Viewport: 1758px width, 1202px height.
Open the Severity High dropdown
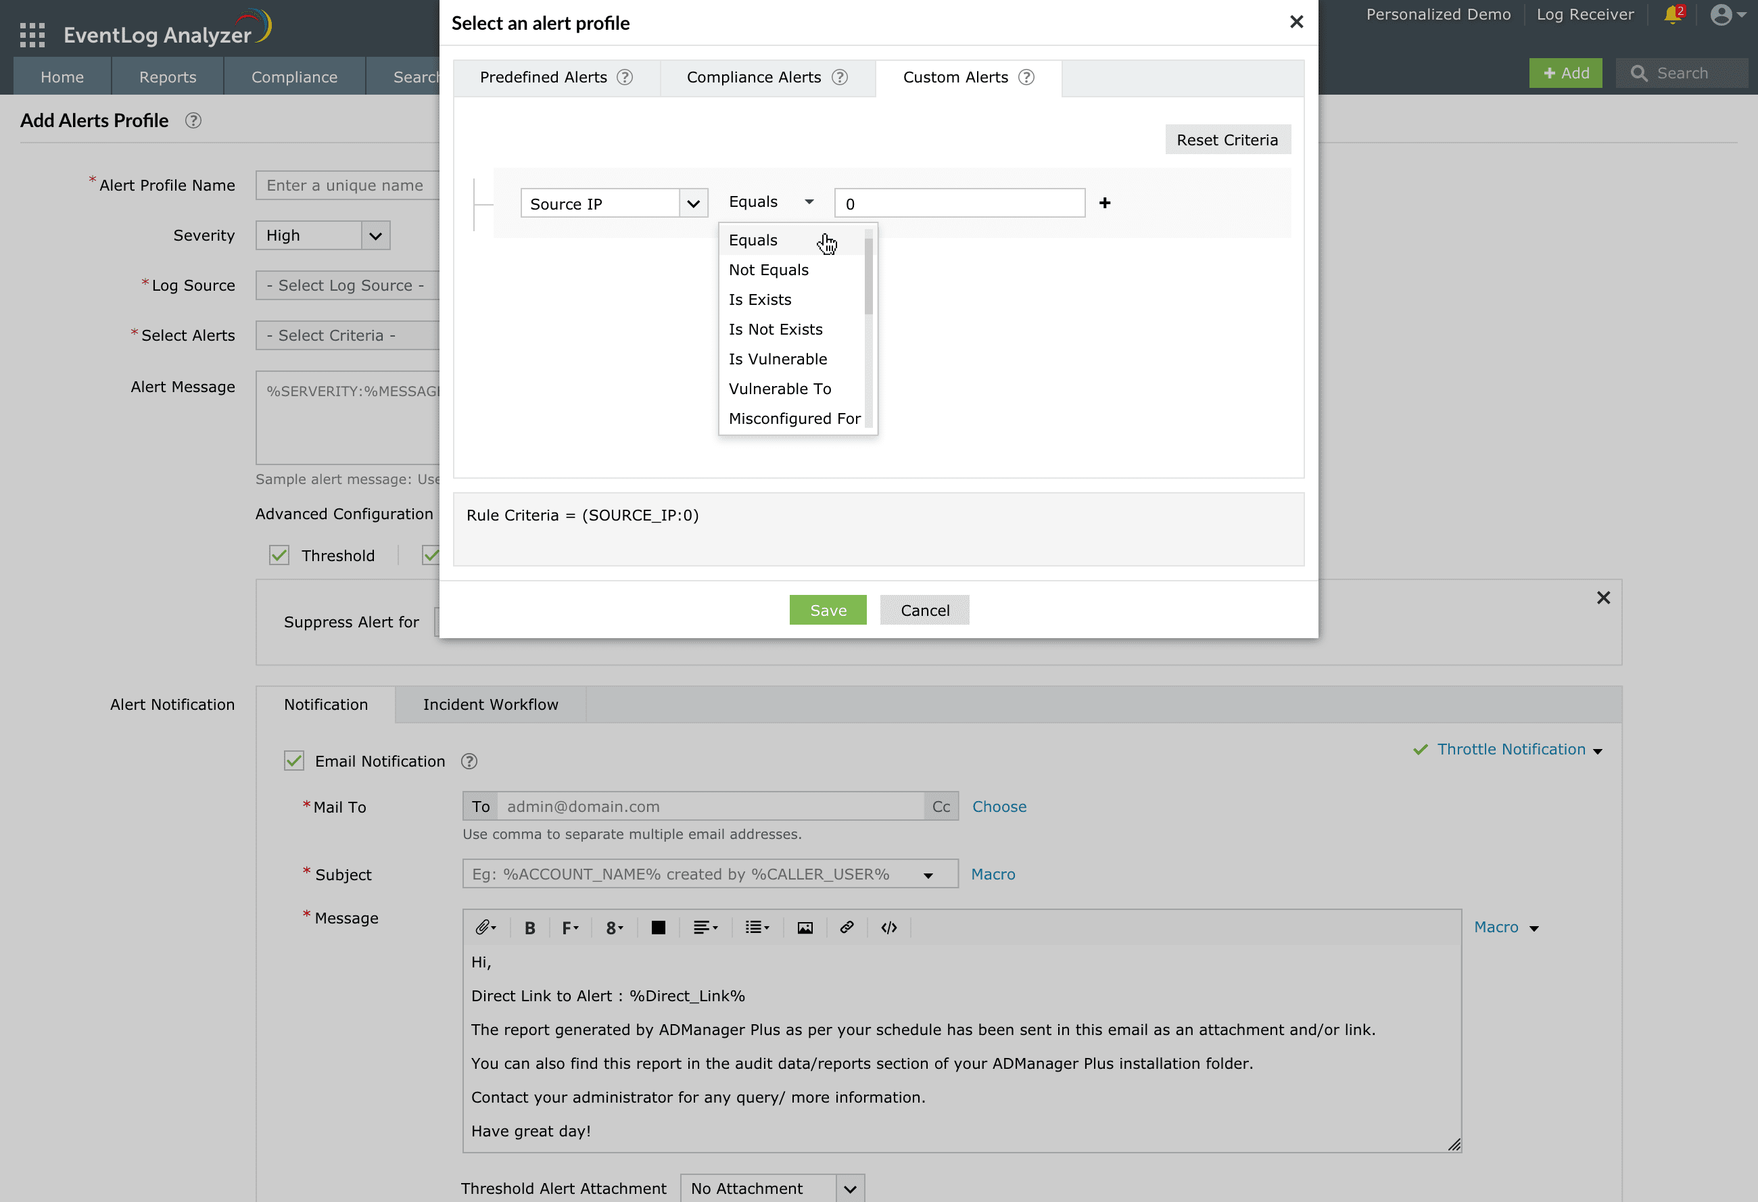pyautogui.click(x=375, y=235)
